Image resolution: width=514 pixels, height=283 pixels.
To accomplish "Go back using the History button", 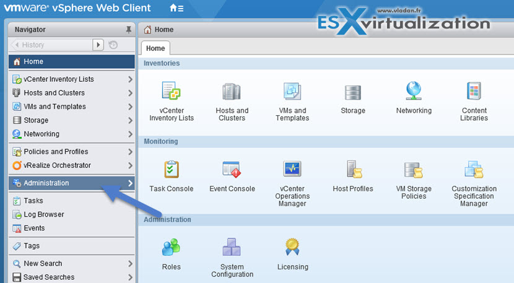I will point(51,45).
